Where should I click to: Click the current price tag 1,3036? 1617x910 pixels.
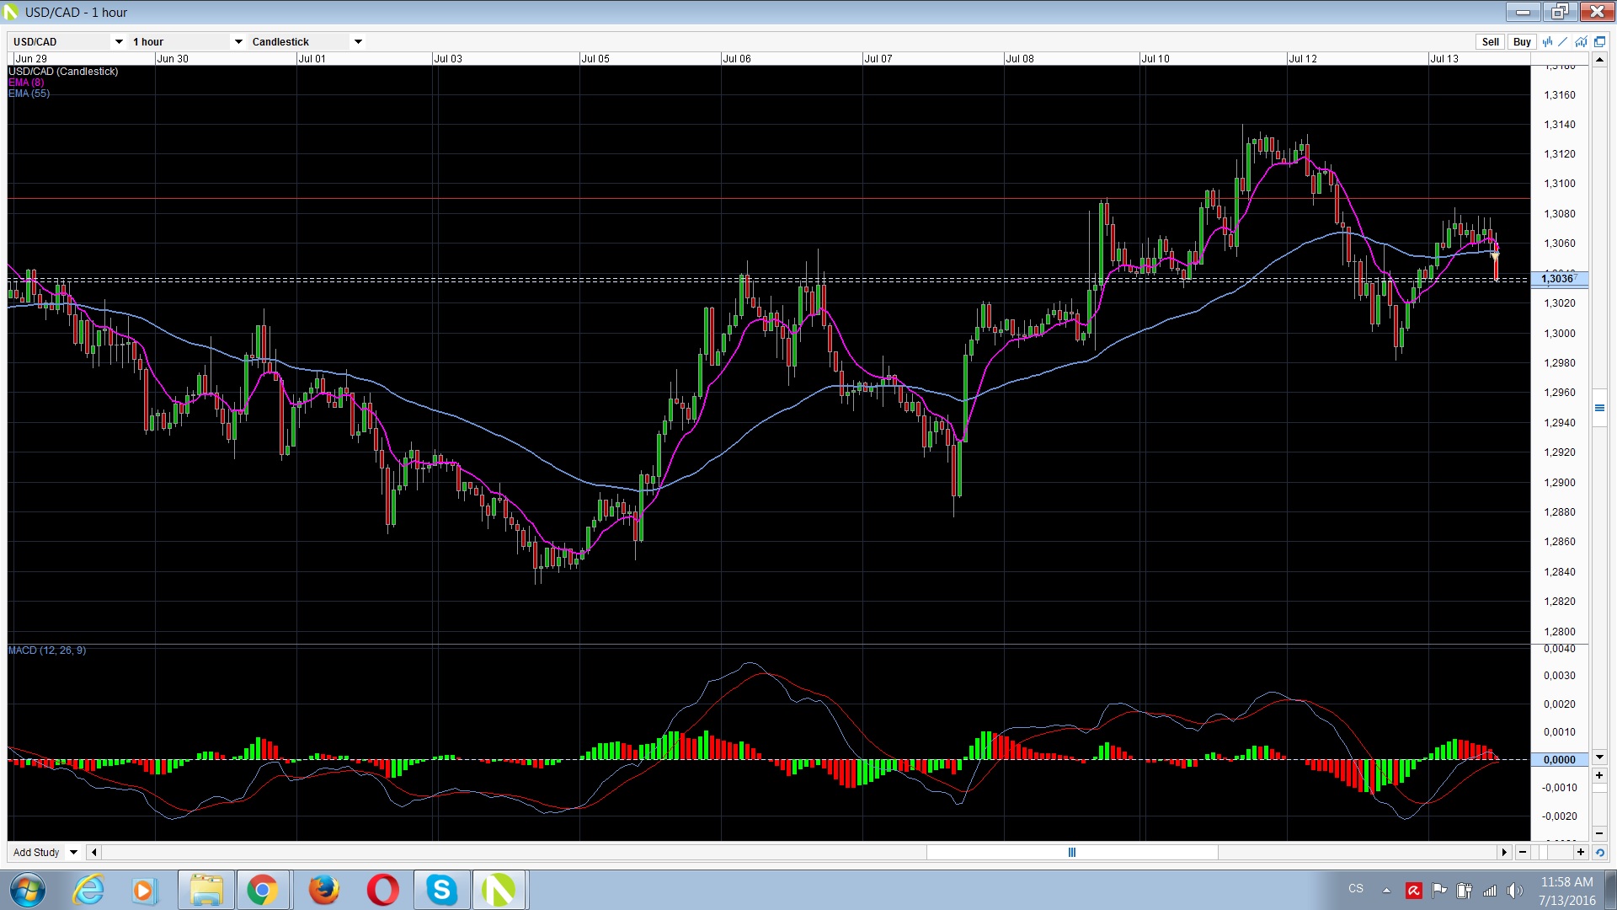point(1558,279)
